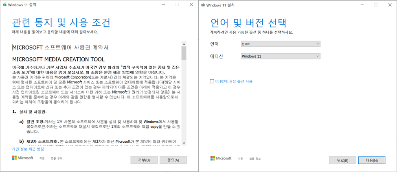Click the Windows setup icon in left window title bar

point(5,5)
